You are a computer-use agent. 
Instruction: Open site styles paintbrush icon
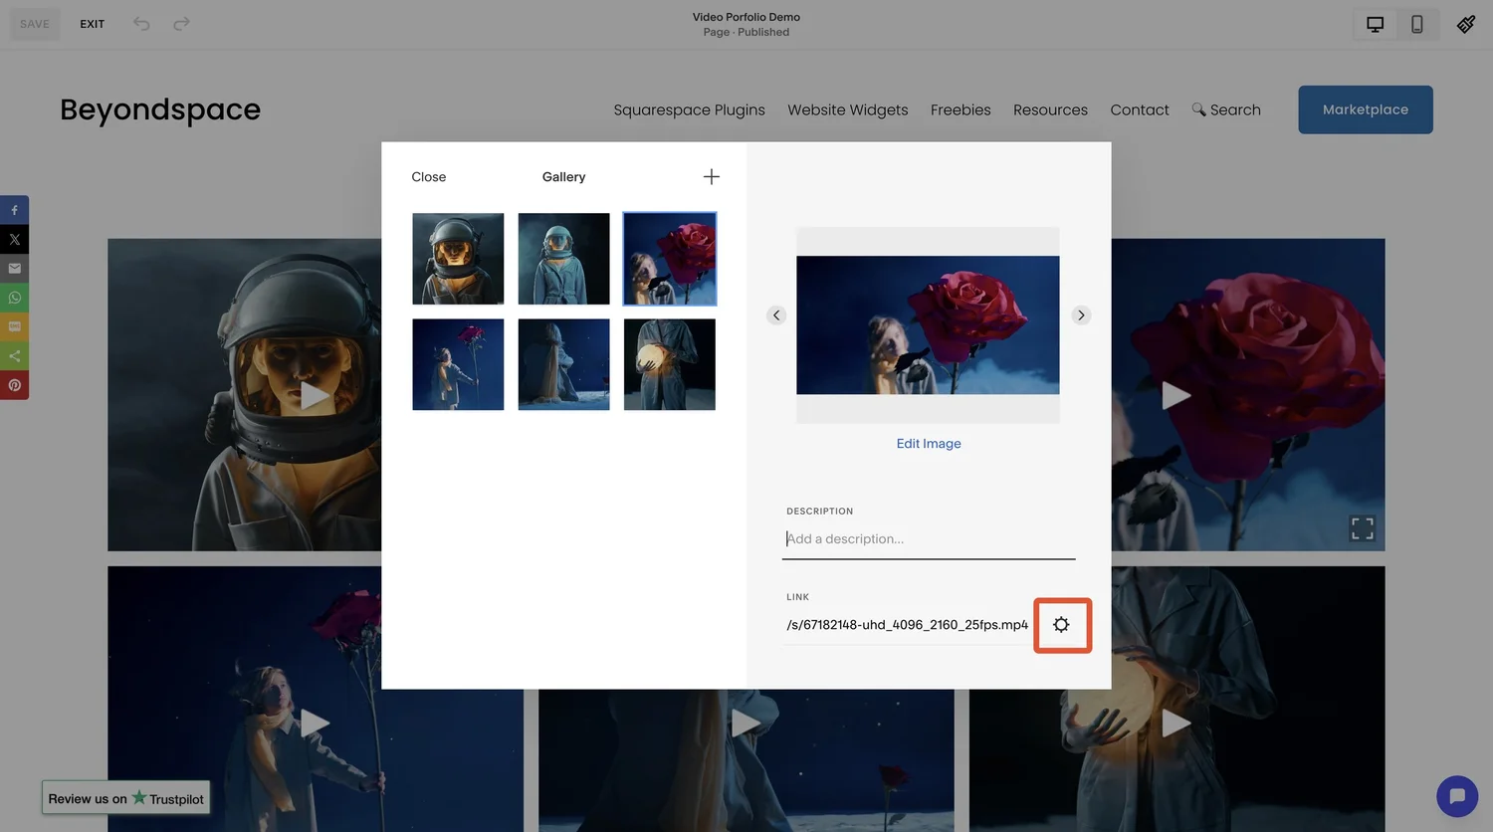(x=1466, y=23)
